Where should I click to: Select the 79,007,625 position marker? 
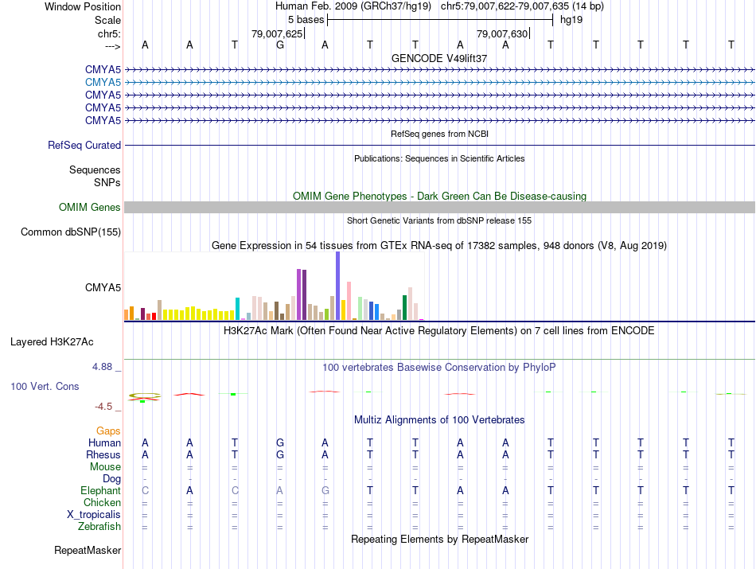coord(279,33)
